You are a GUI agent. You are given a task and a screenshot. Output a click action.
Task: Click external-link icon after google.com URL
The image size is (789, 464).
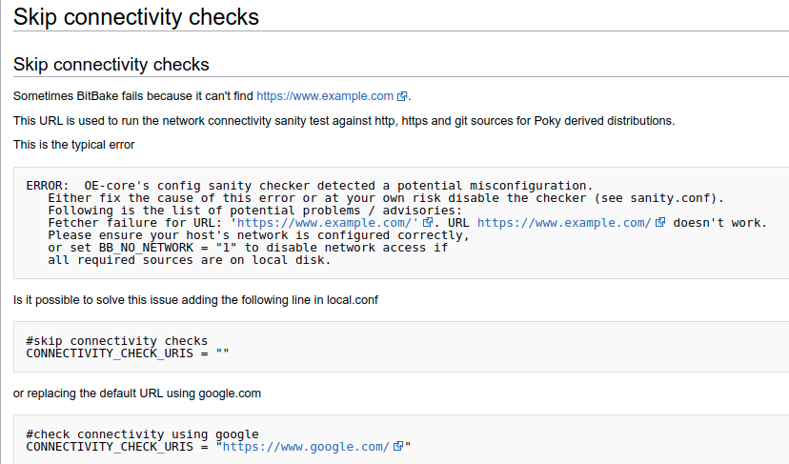coord(398,447)
